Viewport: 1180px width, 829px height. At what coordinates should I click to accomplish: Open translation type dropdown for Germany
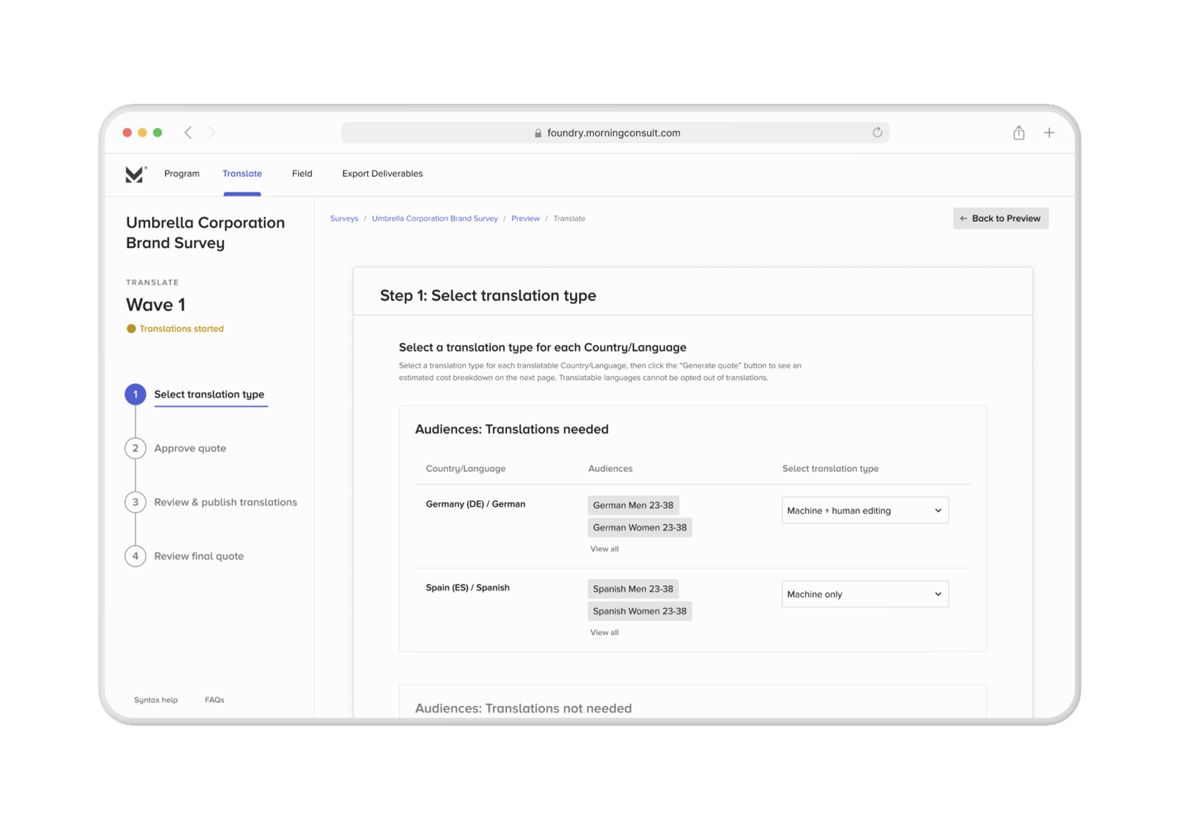tap(865, 510)
